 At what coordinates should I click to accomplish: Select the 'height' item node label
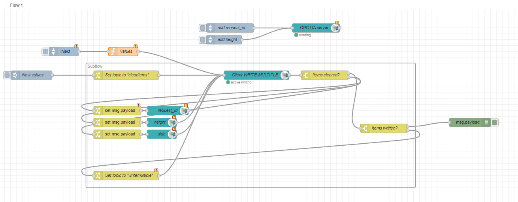coord(160,122)
